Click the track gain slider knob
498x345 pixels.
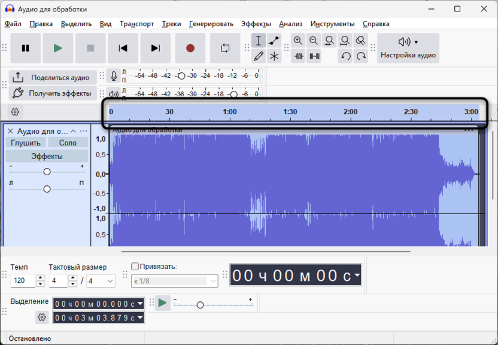tap(47, 172)
